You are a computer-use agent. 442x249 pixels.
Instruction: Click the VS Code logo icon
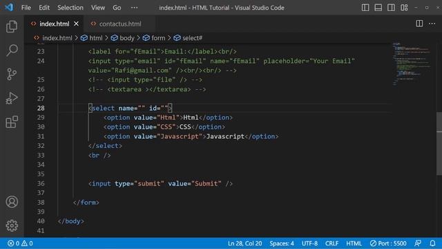(9, 8)
